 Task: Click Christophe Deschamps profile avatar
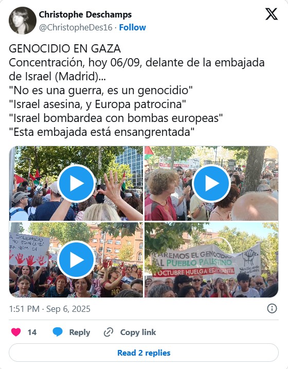point(23,21)
